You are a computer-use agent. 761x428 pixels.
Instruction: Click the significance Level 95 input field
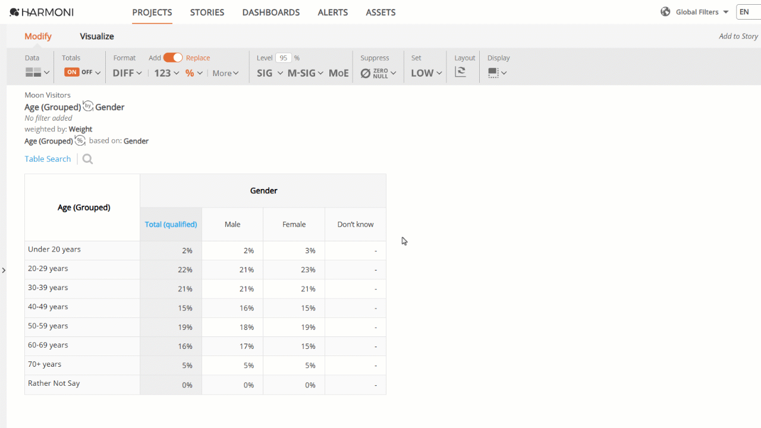tap(284, 58)
